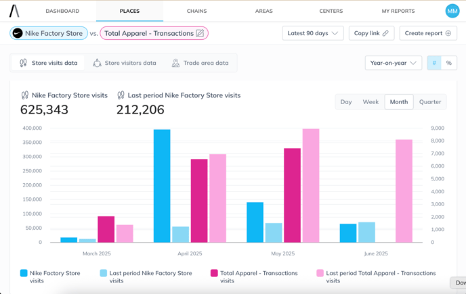This screenshot has height=294, width=466.
Task: Click the tall blue April 2025 bar
Action: click(162, 186)
